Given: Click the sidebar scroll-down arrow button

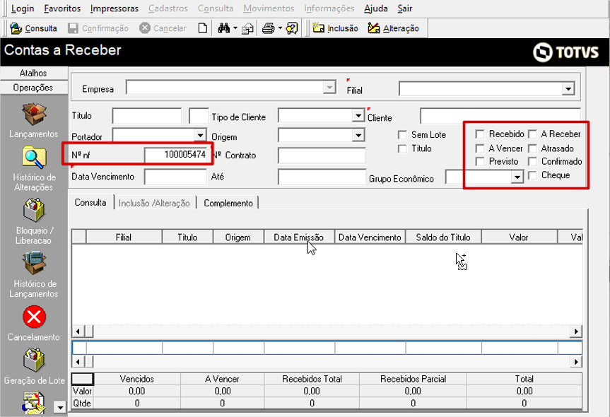Looking at the screenshot, I should [60, 408].
